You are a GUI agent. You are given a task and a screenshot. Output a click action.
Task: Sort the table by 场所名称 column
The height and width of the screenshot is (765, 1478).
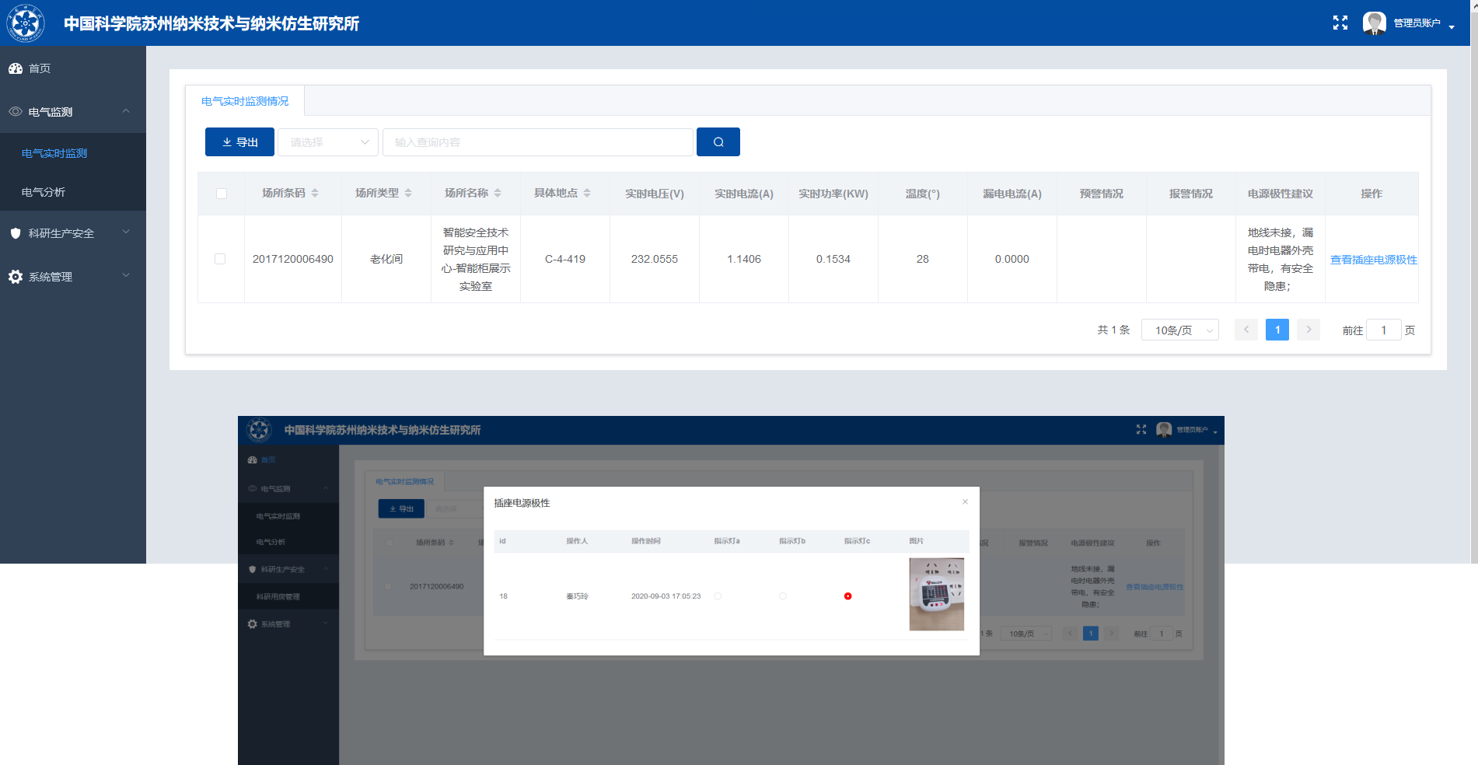tap(498, 194)
